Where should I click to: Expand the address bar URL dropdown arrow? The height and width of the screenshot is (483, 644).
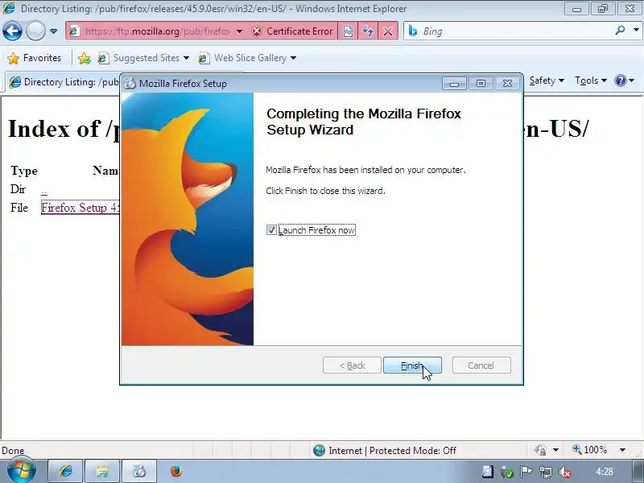239,31
